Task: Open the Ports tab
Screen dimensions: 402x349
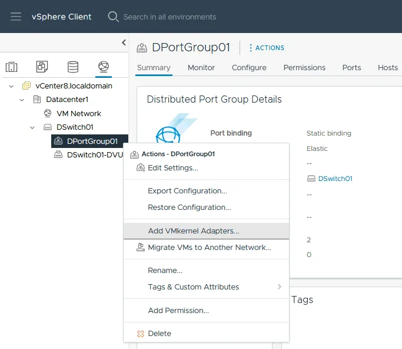Action: point(352,68)
